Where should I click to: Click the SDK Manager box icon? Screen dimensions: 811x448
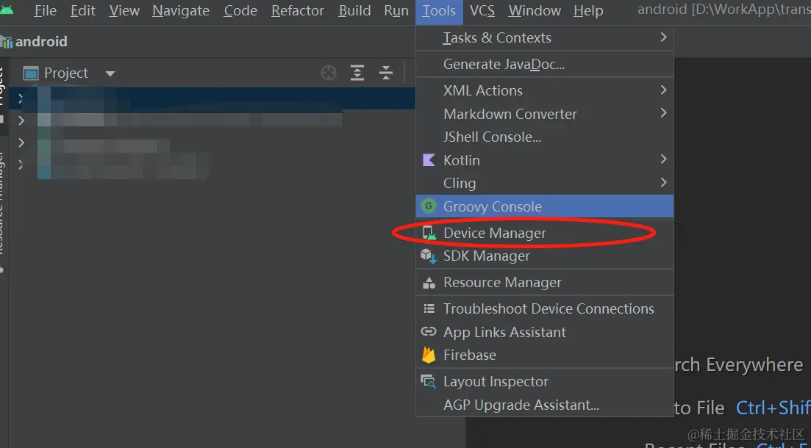click(429, 256)
